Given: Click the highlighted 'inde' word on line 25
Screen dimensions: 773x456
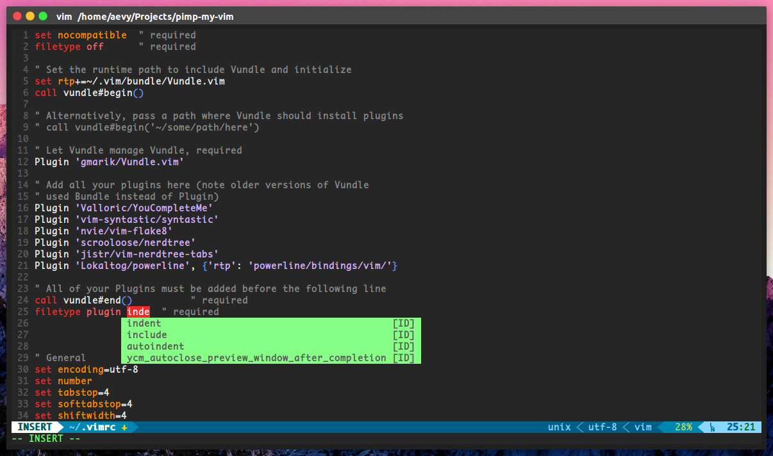Looking at the screenshot, I should (x=138, y=312).
